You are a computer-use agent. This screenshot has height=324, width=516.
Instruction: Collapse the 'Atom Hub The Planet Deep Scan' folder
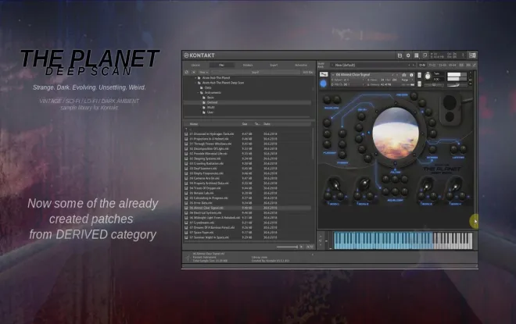coord(195,83)
